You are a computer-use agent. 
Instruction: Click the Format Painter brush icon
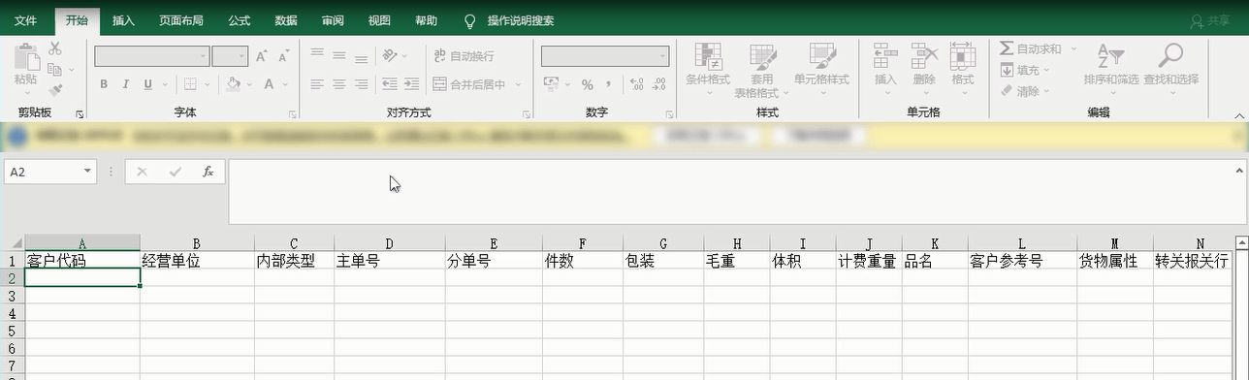(x=55, y=90)
